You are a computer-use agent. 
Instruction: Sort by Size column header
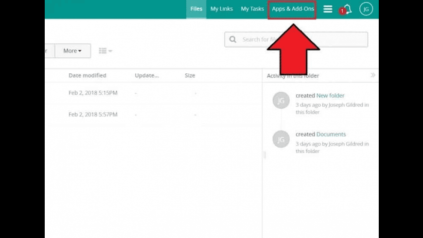(190, 75)
